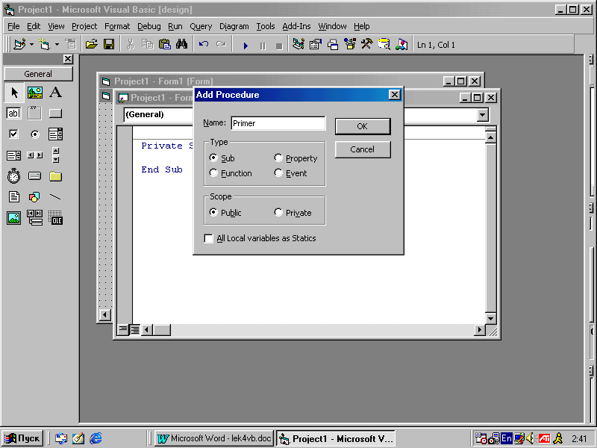The height and width of the screenshot is (448, 597).
Task: Open the Data View Window icon
Action: pos(384,45)
